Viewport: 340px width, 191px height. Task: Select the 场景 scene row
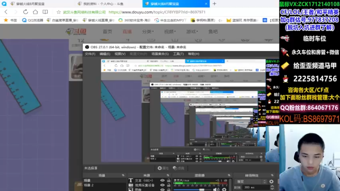(105, 180)
